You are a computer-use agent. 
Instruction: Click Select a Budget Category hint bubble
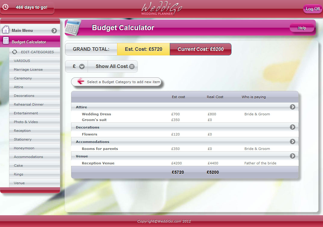click(116, 82)
